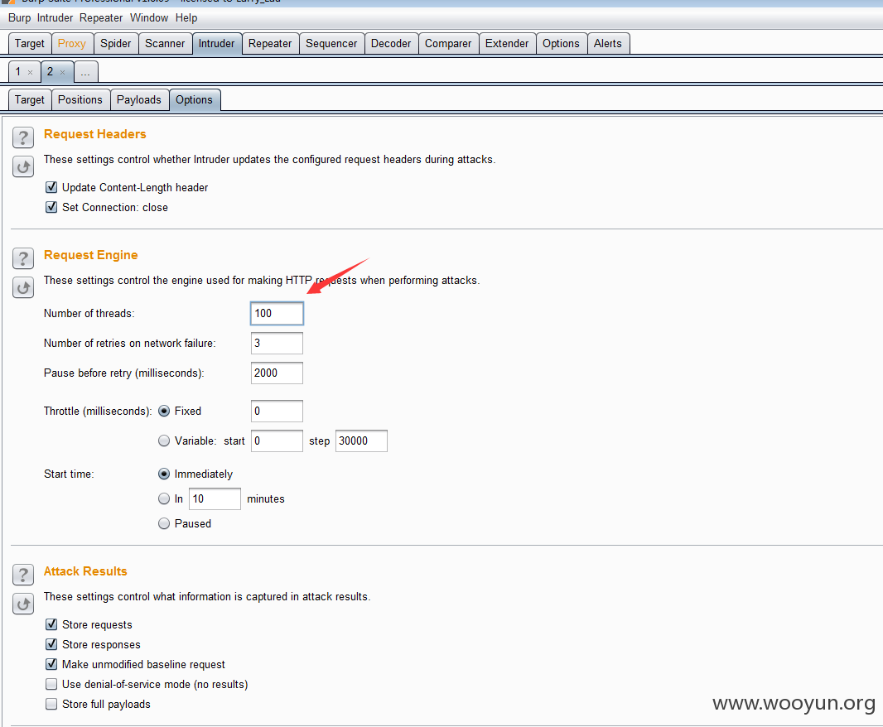The height and width of the screenshot is (727, 883).
Task: Select Variable throttle radio button
Action: 164,441
